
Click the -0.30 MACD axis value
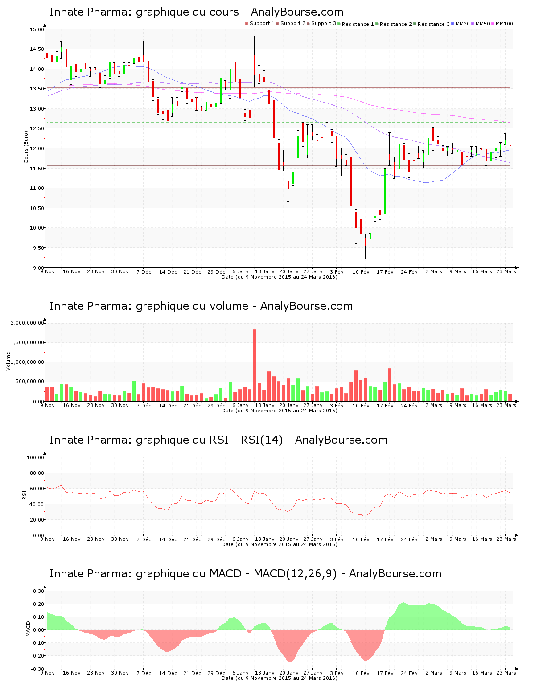pyautogui.click(x=38, y=669)
